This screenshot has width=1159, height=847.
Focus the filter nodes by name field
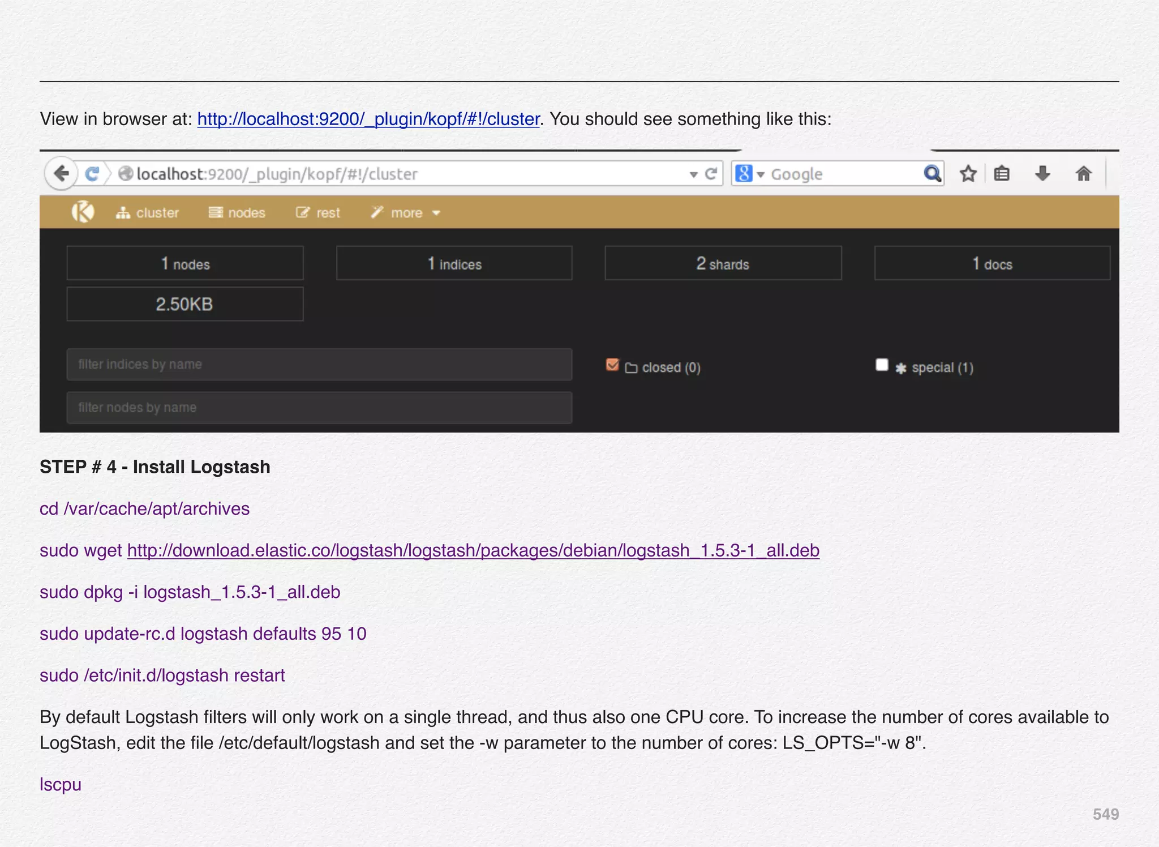tap(319, 408)
